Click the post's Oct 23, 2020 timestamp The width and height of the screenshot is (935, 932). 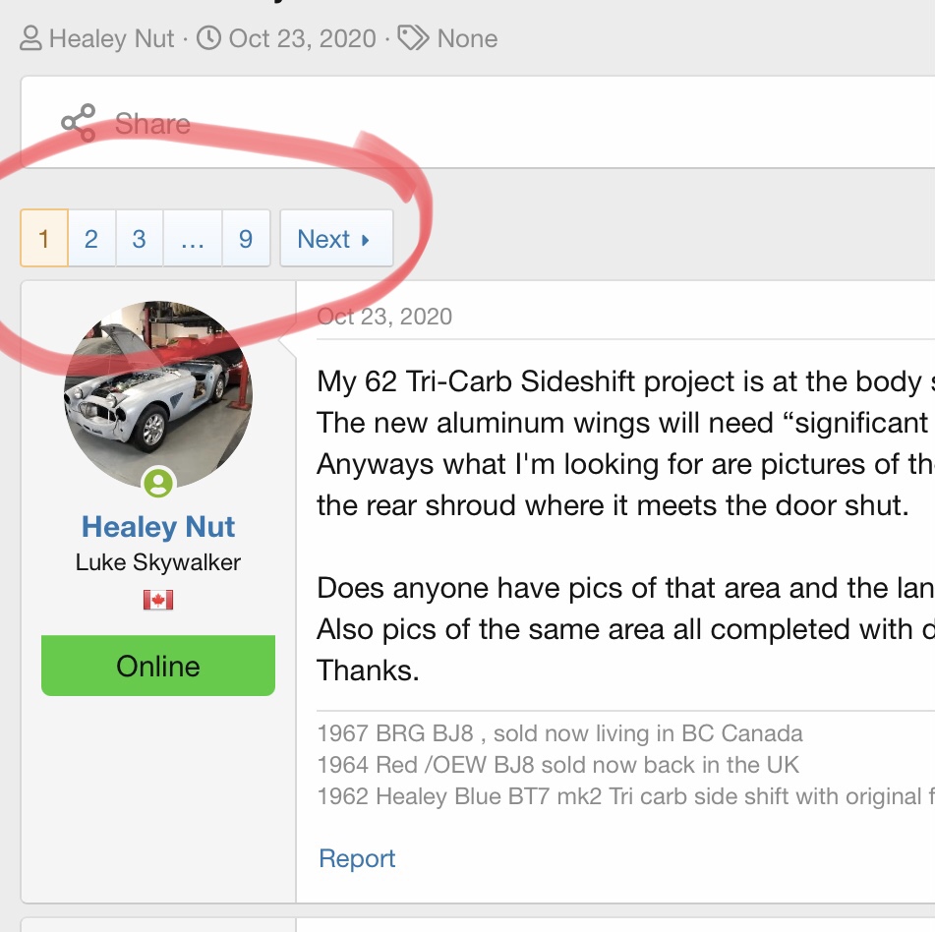tap(384, 317)
